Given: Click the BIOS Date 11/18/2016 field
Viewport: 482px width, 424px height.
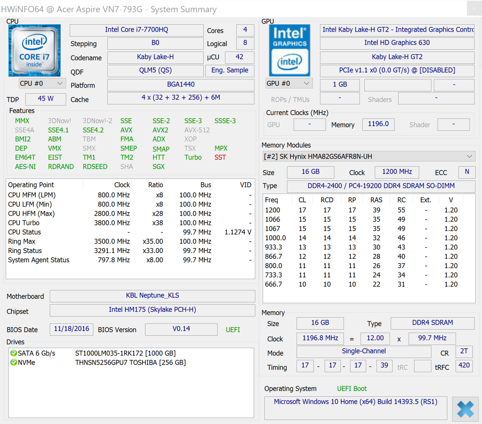Looking at the screenshot, I should (72, 329).
